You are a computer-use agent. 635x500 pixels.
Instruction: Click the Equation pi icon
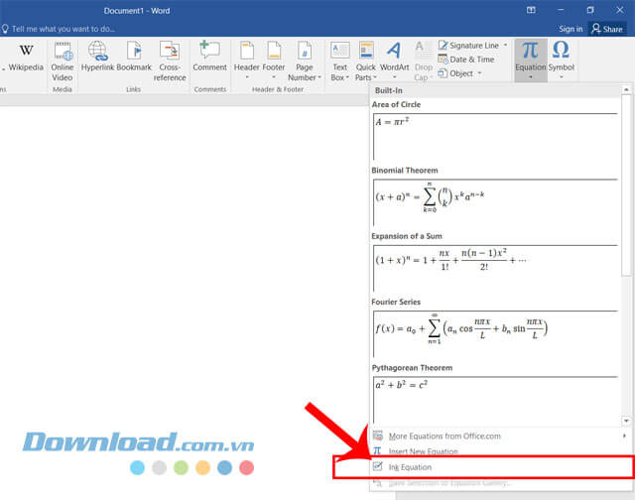[x=530, y=51]
